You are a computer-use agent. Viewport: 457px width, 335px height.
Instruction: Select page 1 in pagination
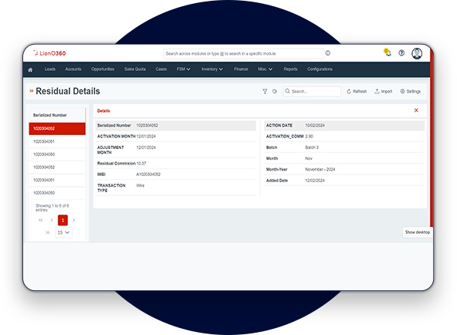(63, 220)
